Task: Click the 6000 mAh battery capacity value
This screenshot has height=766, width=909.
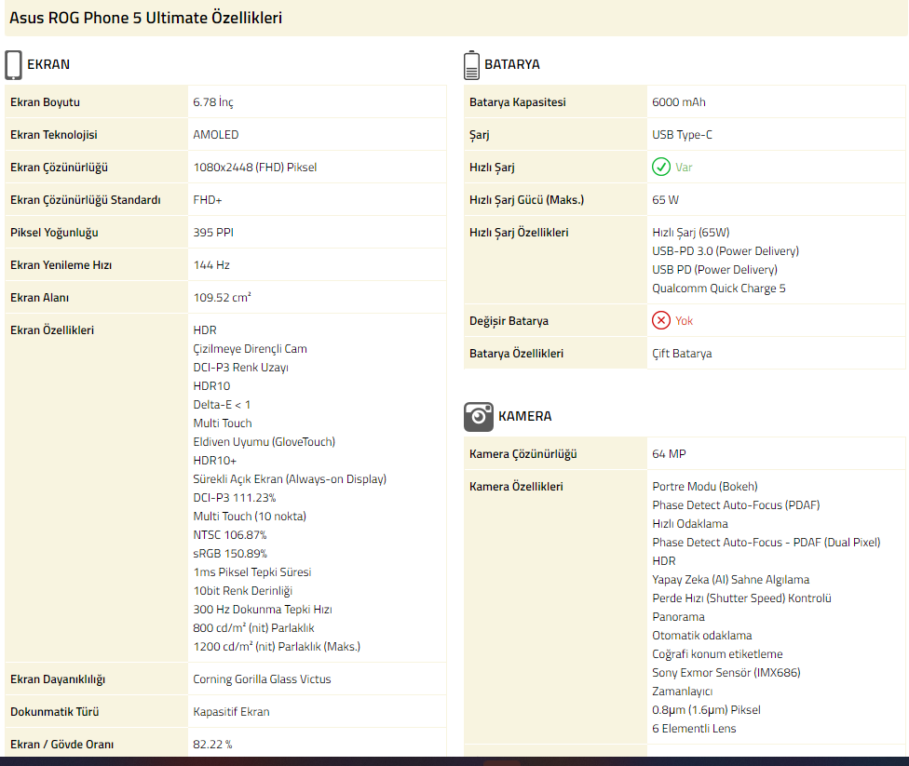Action: click(x=679, y=102)
